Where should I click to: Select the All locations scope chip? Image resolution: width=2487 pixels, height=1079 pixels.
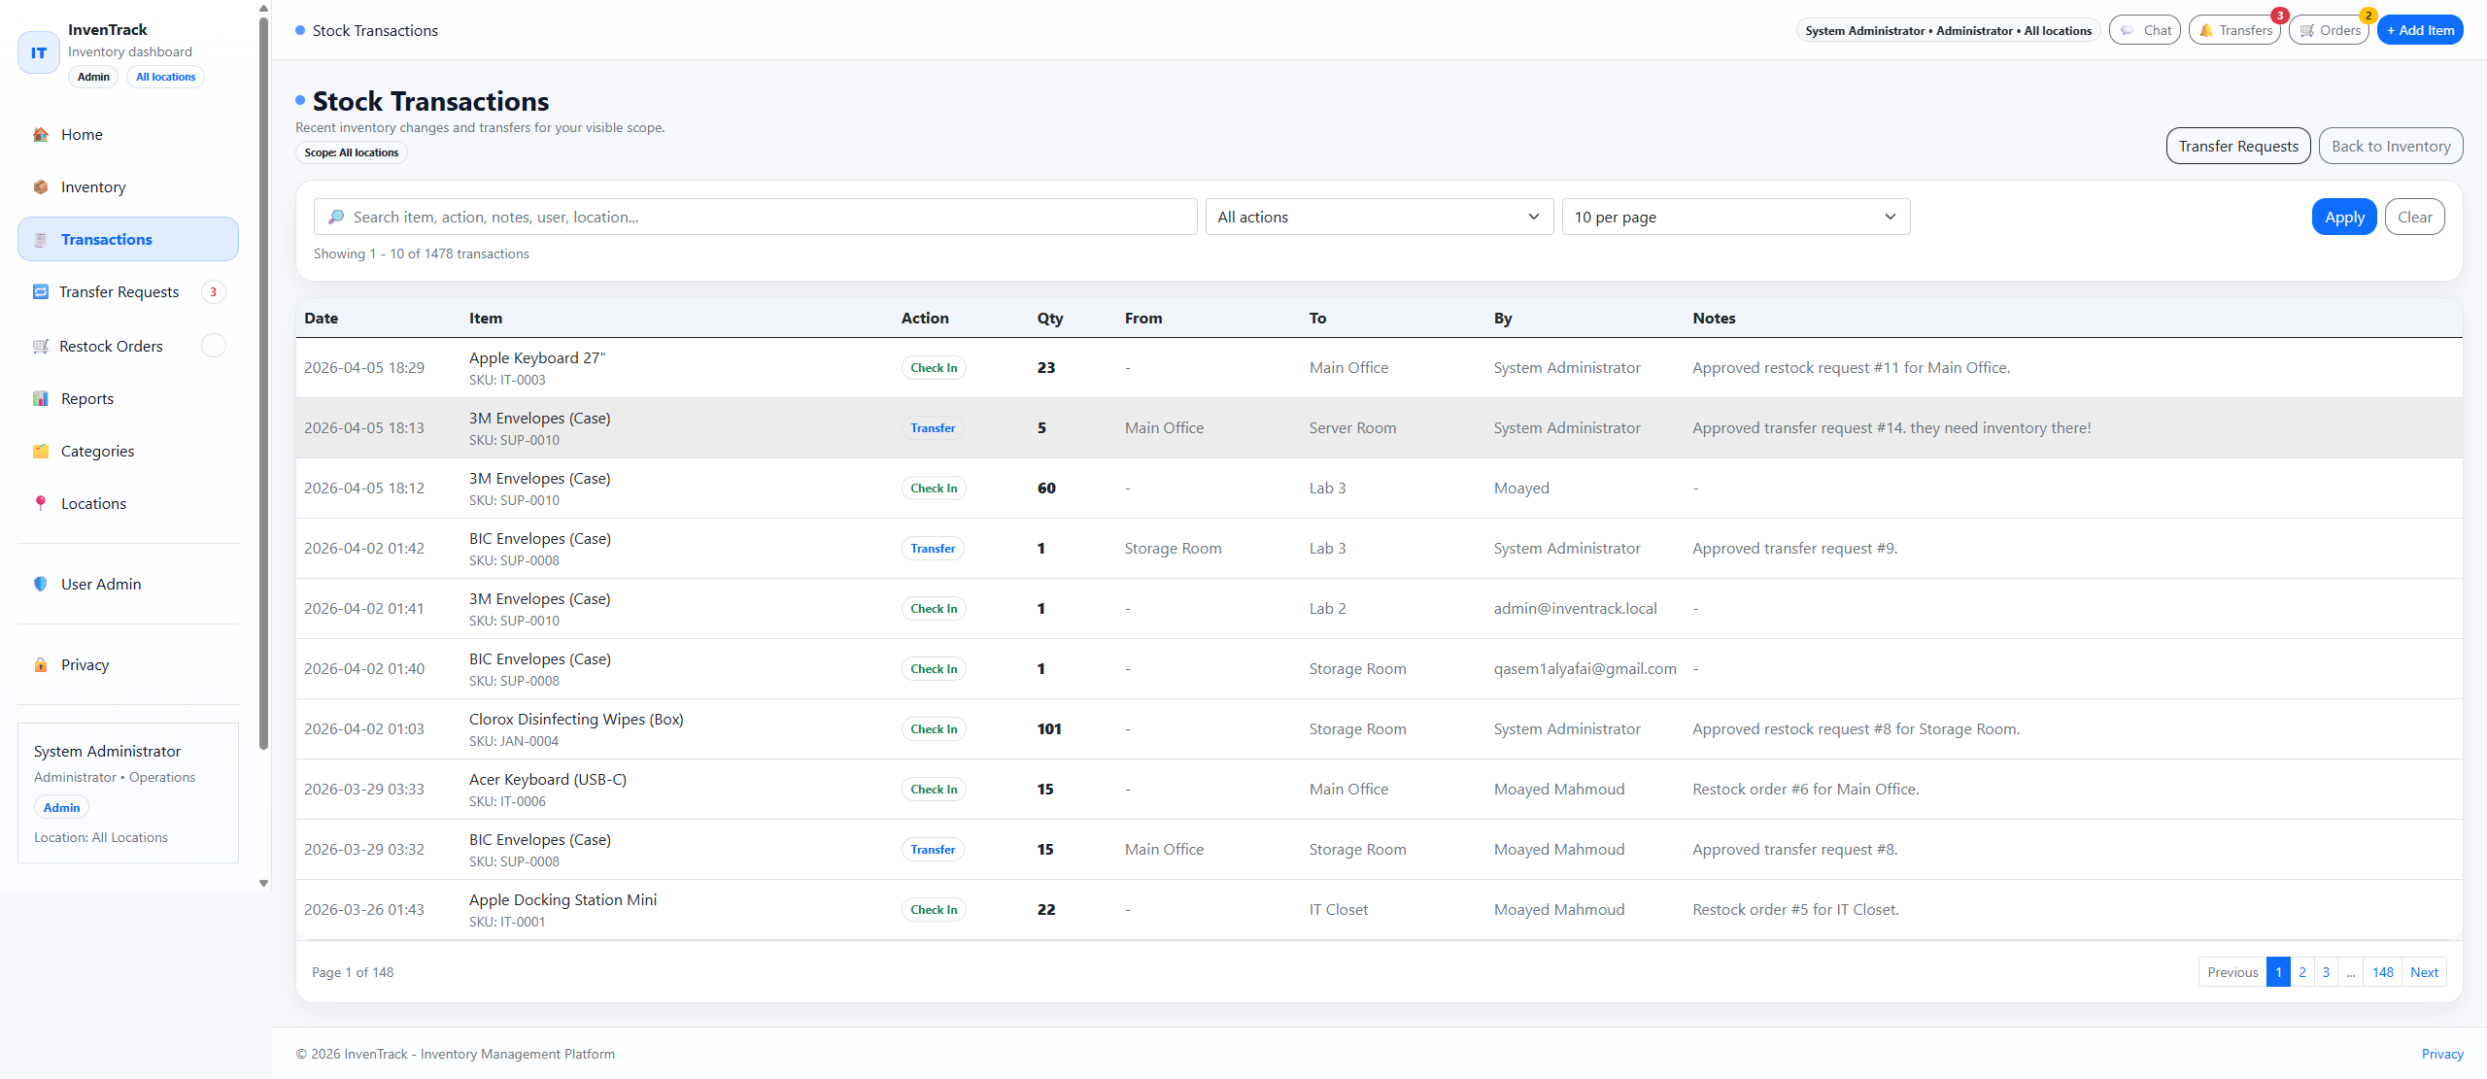pyautogui.click(x=164, y=77)
